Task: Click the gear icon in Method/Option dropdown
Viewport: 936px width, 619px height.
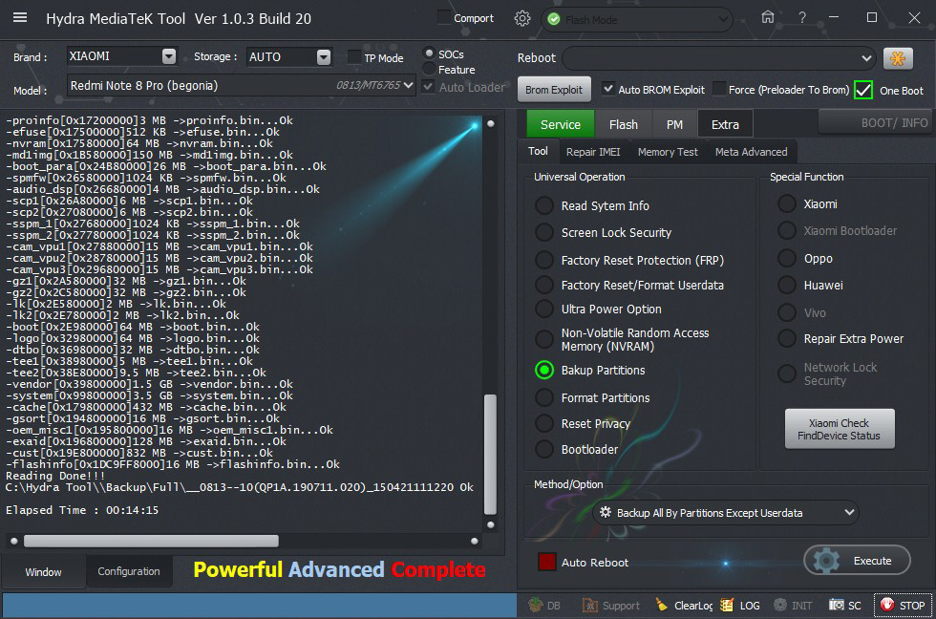Action: point(606,512)
